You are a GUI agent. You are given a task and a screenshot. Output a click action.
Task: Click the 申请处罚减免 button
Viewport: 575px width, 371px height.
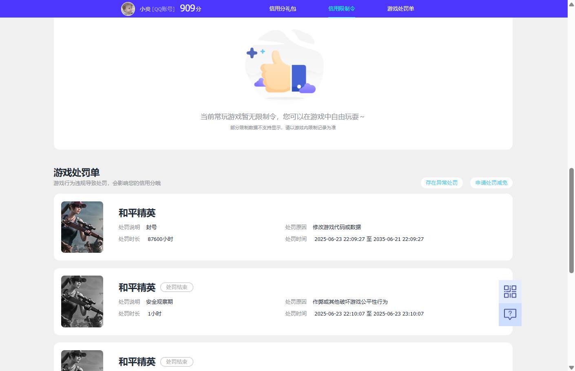click(x=491, y=183)
